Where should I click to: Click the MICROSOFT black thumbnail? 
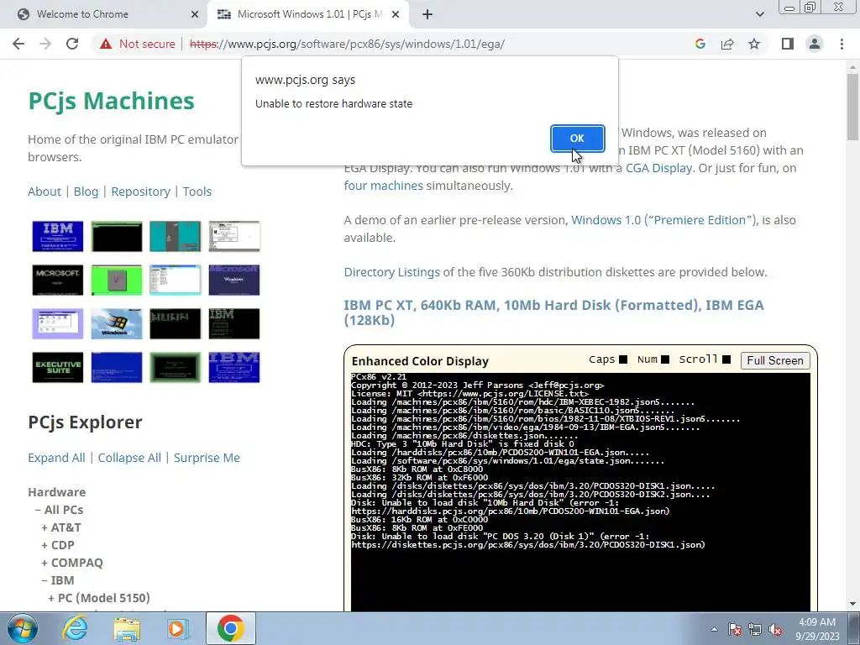click(x=58, y=280)
